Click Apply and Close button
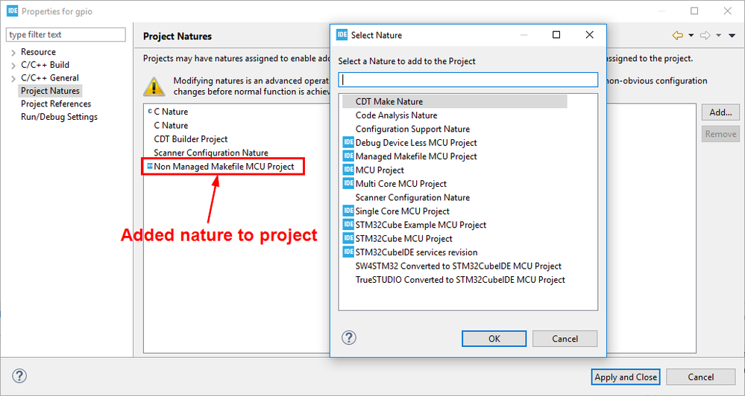This screenshot has height=396, width=745. point(626,377)
